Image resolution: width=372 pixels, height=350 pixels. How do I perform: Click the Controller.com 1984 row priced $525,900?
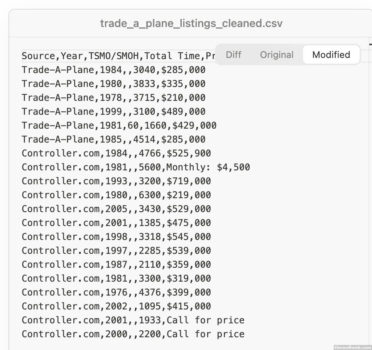116,153
